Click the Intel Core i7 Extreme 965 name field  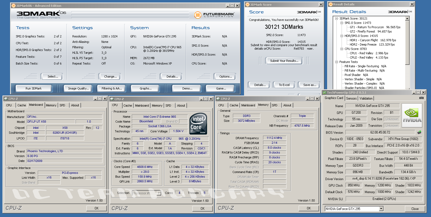(x=160, y=117)
